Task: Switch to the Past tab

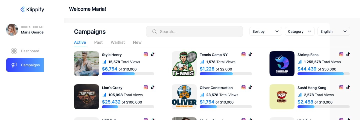Action: click(98, 42)
